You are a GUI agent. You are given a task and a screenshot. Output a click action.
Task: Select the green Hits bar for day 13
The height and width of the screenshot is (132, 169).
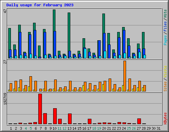69,32
